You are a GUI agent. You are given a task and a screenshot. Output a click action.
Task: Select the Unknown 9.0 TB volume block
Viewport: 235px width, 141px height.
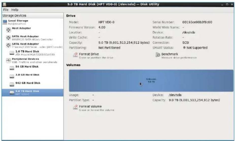tap(151, 80)
